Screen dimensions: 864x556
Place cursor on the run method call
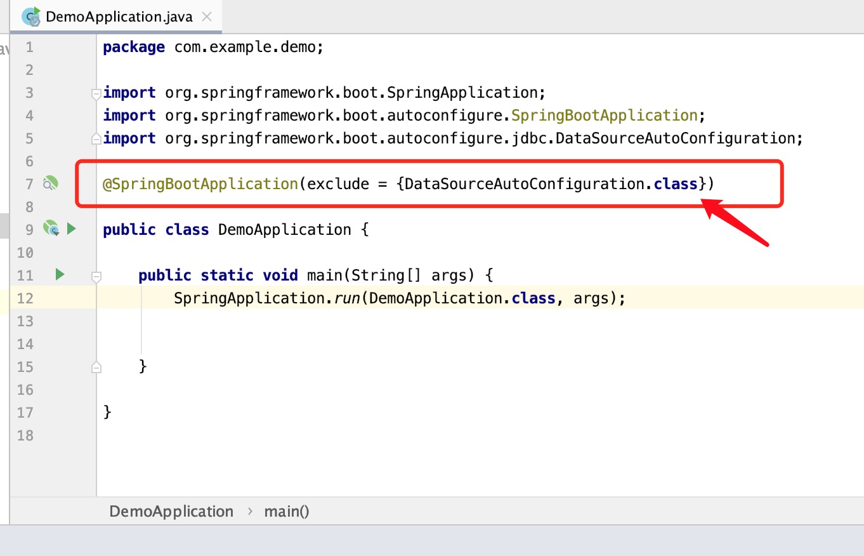343,298
